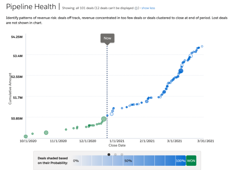Screen dimensions: 230x170
Task: Select the third carousel dot
Action: click(x=122, y=154)
